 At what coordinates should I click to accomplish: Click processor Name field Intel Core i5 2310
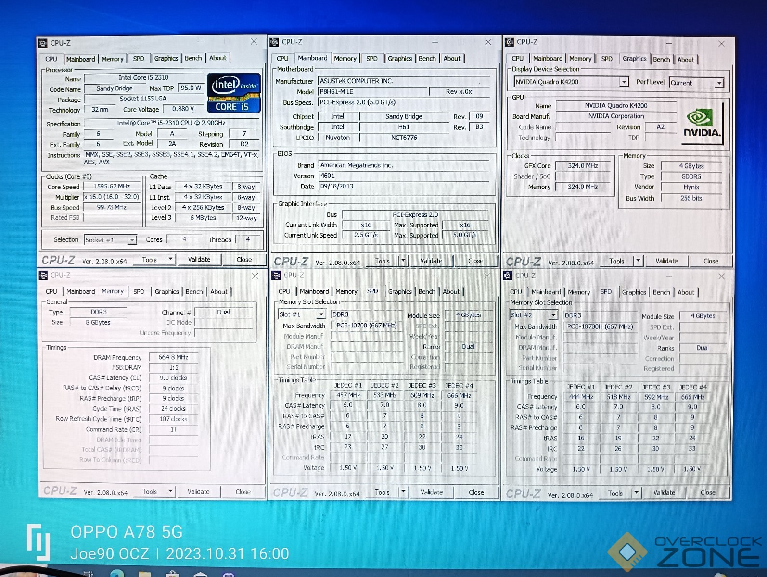143,78
